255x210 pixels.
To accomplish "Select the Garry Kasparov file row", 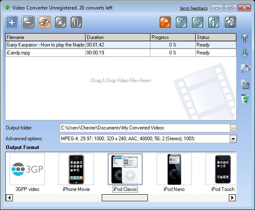I will click(121, 45).
